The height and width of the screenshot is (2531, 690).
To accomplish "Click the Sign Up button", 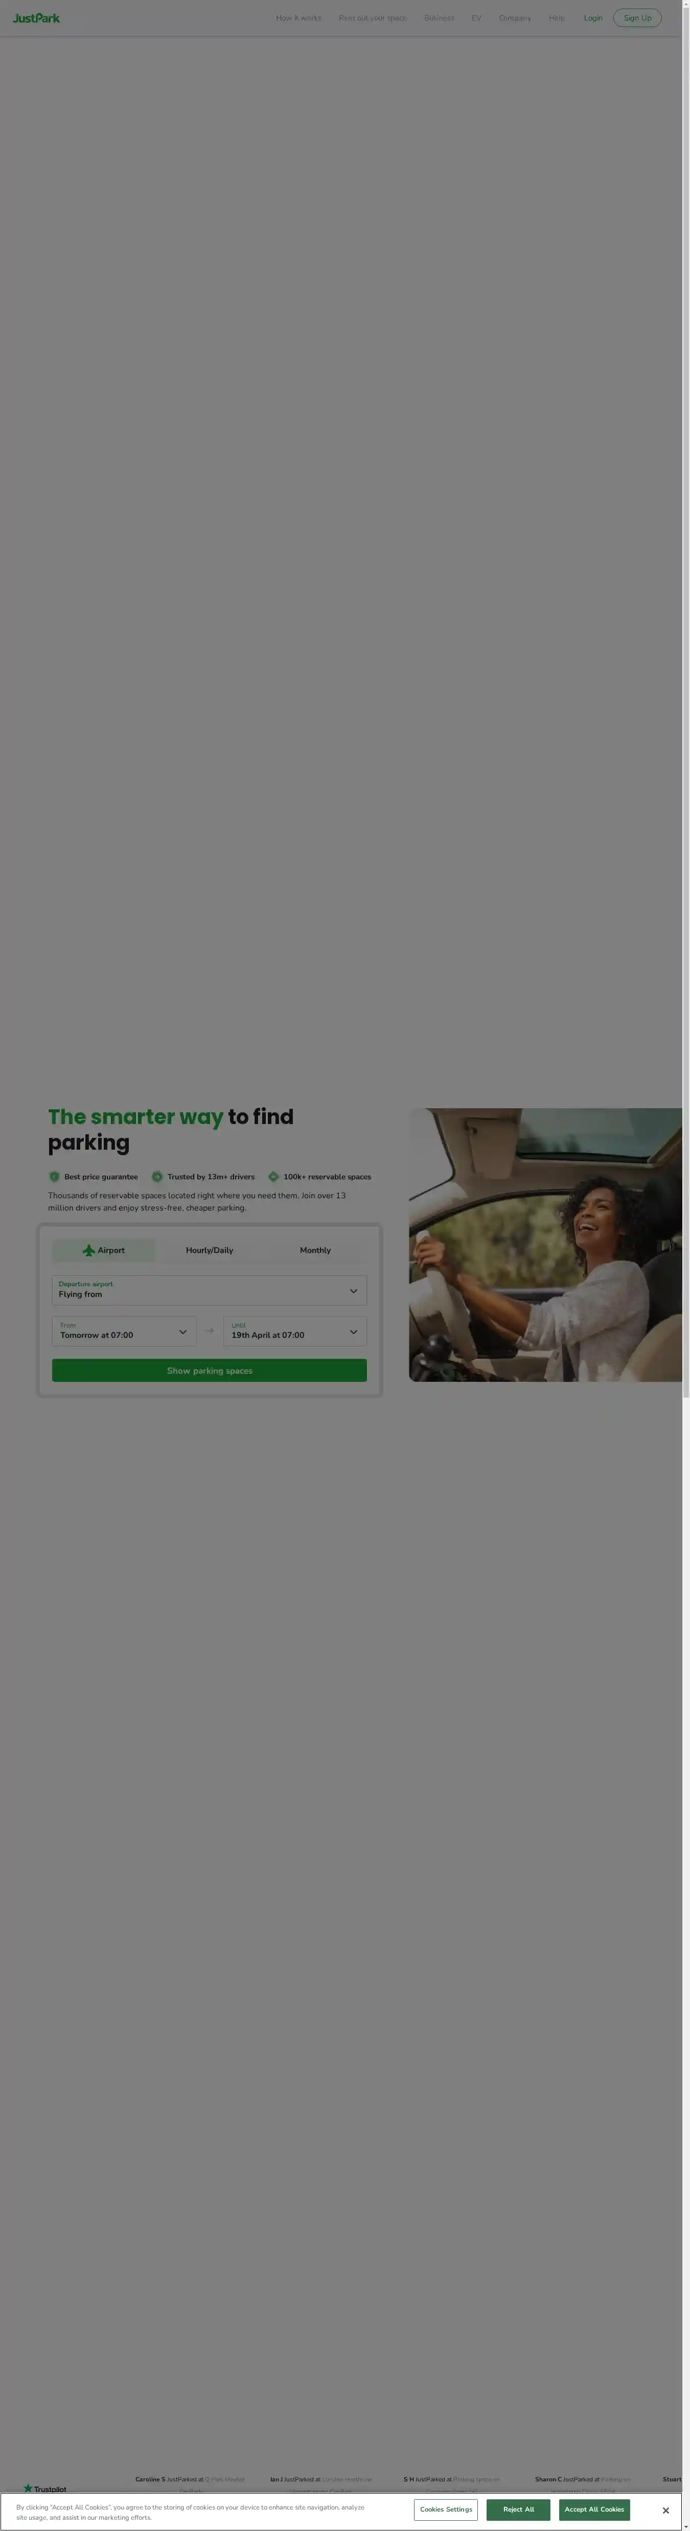I will tap(637, 18).
